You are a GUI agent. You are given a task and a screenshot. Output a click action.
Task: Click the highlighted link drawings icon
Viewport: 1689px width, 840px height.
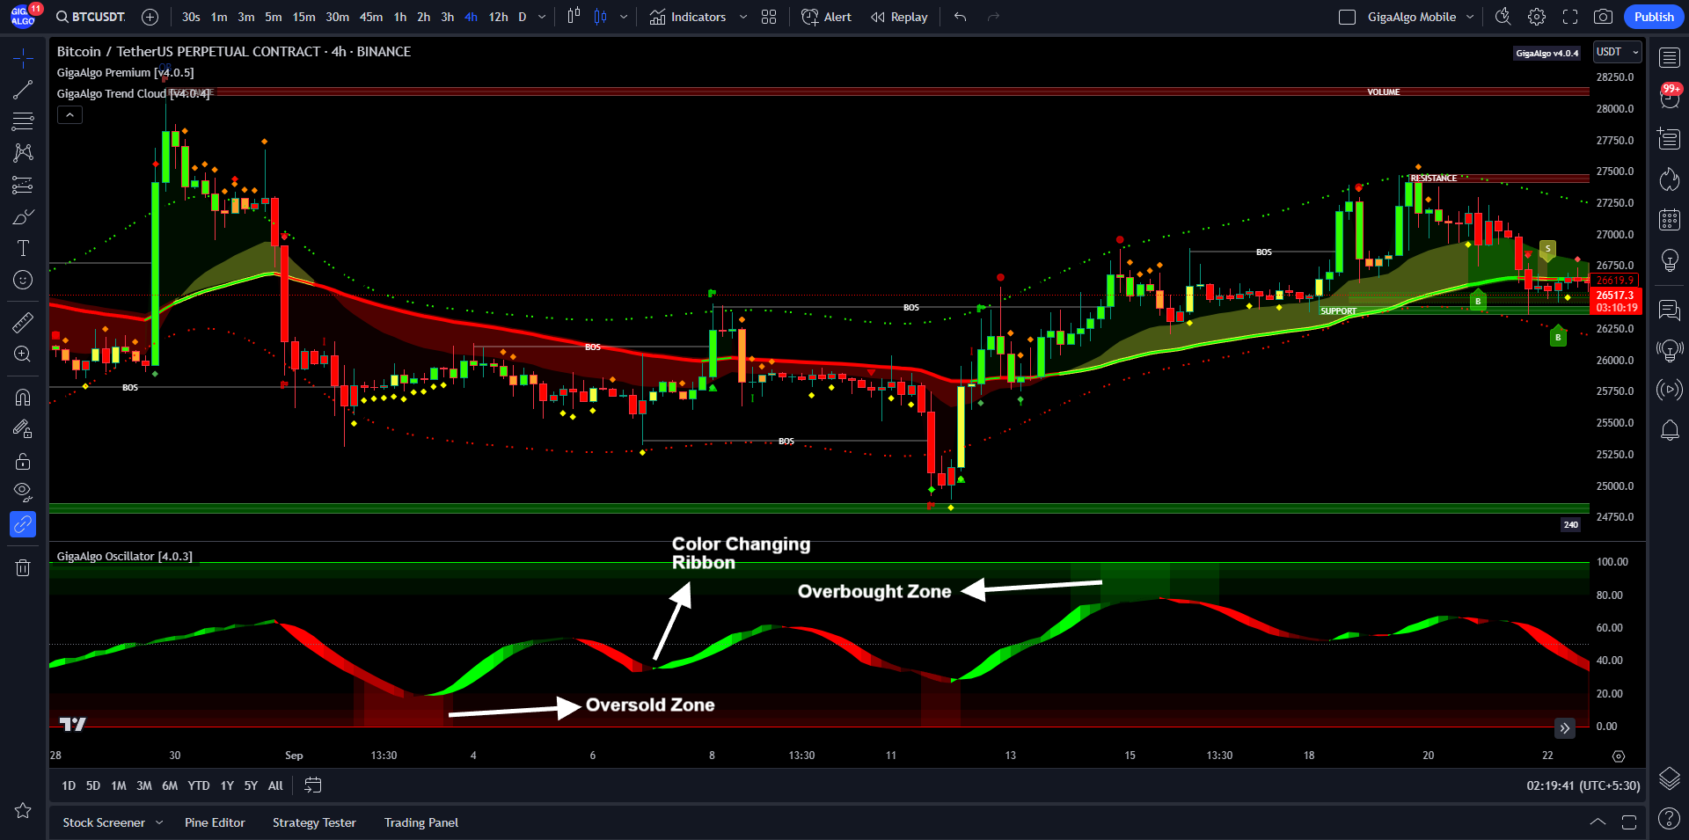[23, 524]
